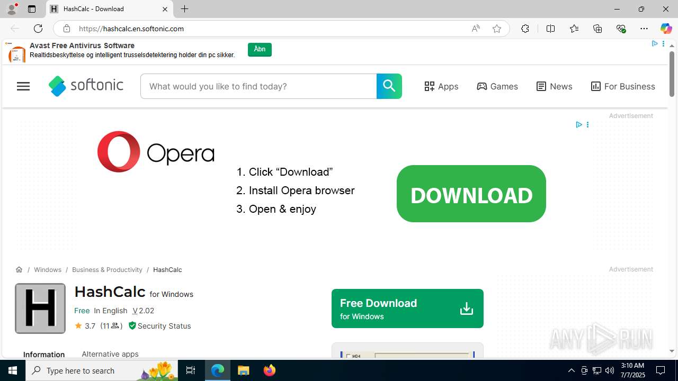Open the Games section
The width and height of the screenshot is (678, 381).
point(497,86)
